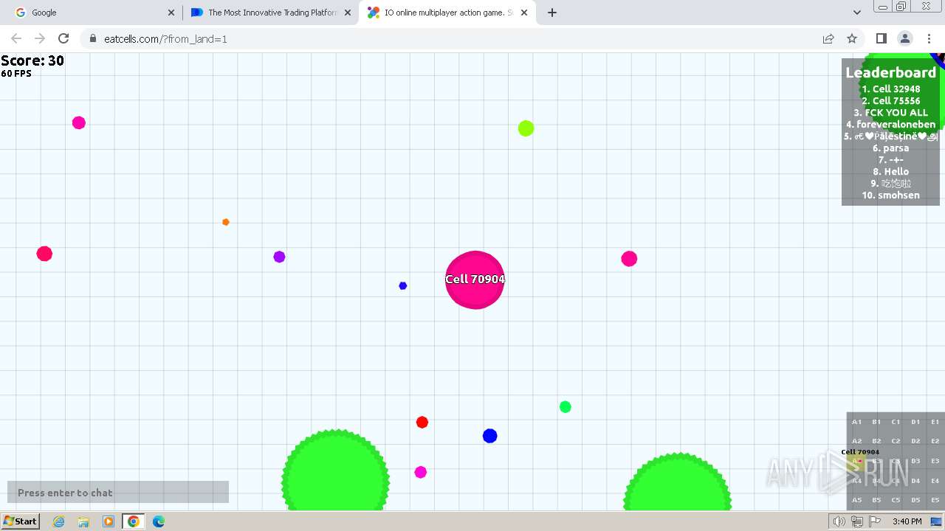Click minimap sector A2
The height and width of the screenshot is (531, 945).
(856, 441)
